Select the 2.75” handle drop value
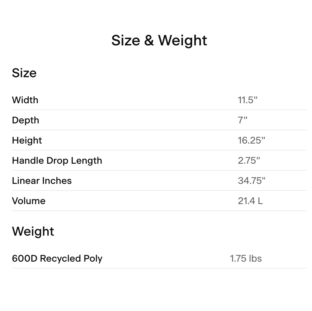 pos(249,161)
